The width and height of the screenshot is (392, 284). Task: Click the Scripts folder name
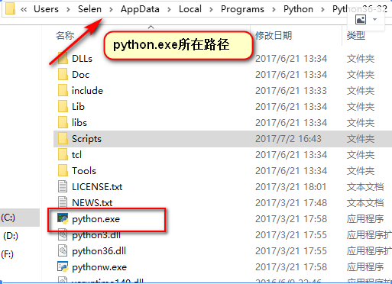(86, 139)
